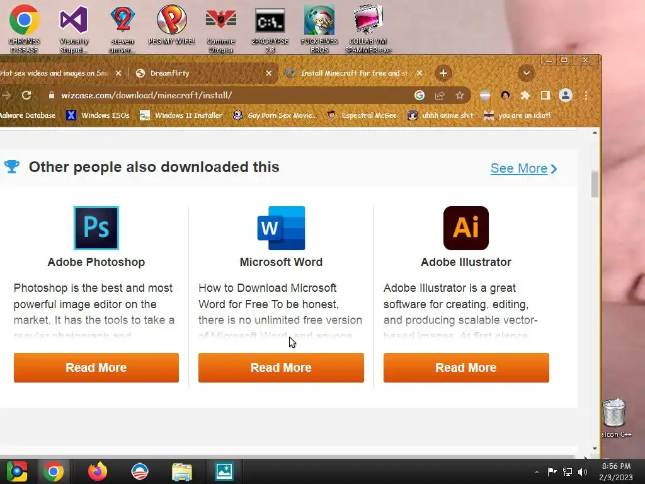Close the Hot sex videos tab
The height and width of the screenshot is (484, 645).
[118, 73]
